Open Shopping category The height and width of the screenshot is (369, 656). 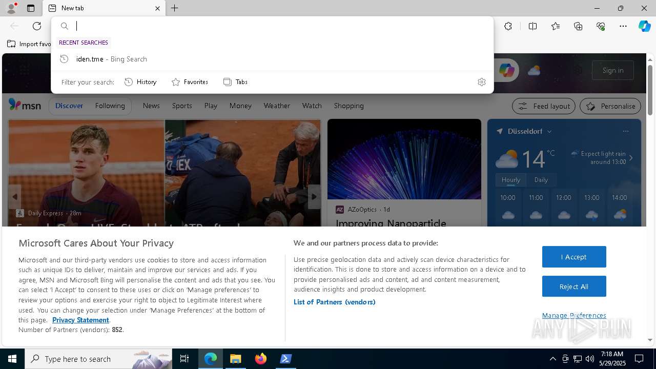(348, 106)
